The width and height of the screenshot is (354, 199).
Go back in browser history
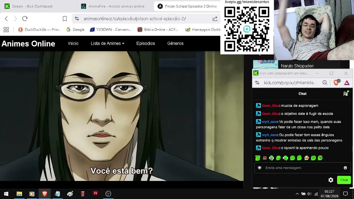6,19
